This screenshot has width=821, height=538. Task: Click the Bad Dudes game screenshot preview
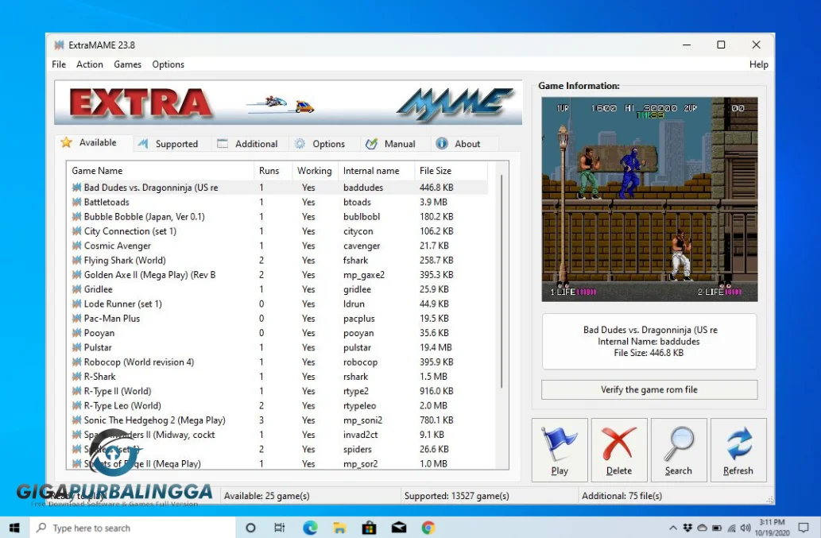[649, 199]
